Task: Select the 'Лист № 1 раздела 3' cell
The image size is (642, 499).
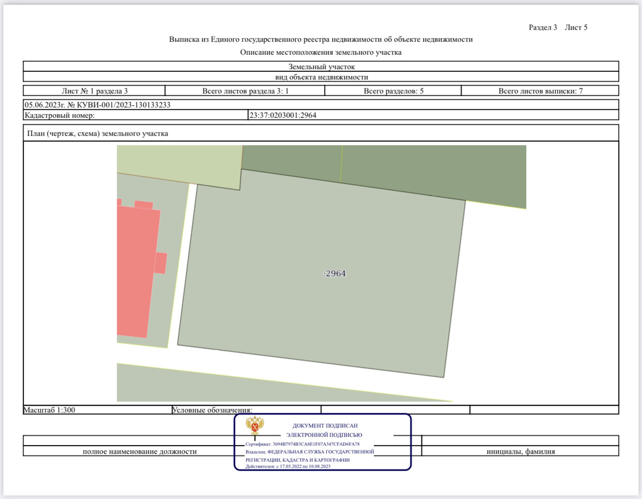Action: (94, 91)
